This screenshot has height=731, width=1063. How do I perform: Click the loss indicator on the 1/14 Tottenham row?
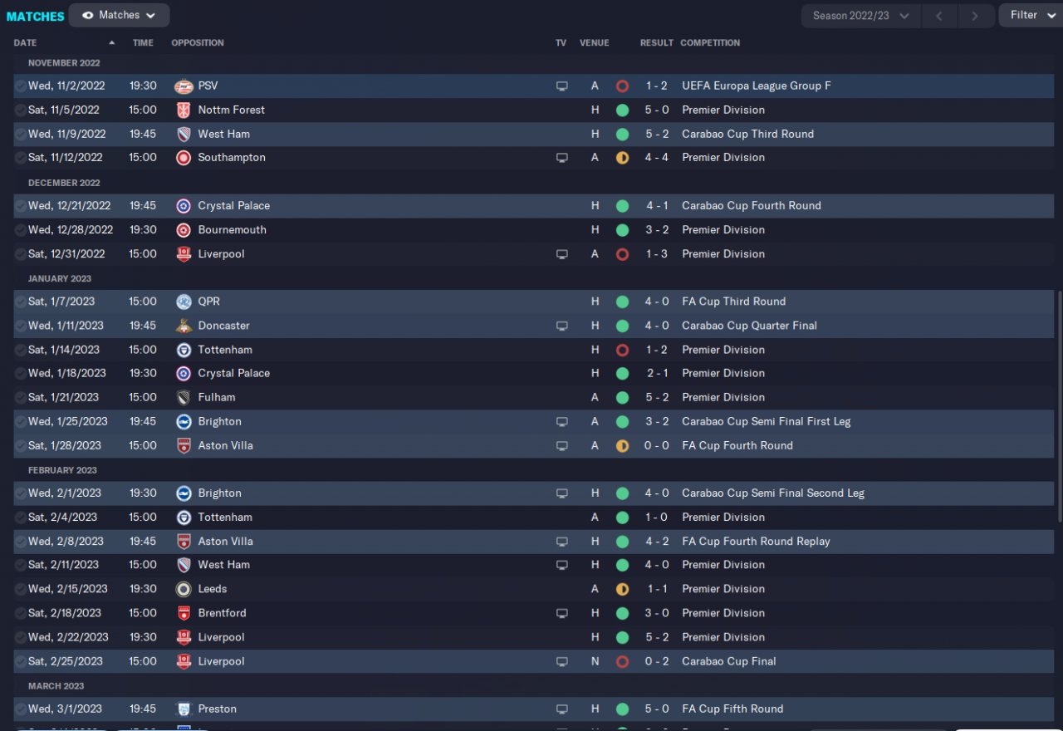coord(622,350)
